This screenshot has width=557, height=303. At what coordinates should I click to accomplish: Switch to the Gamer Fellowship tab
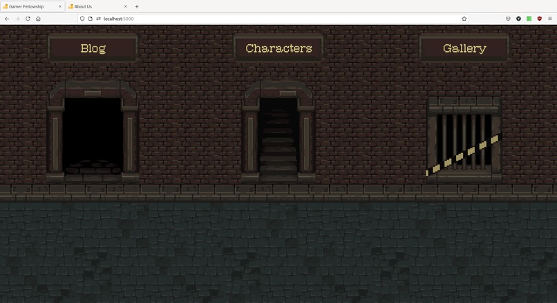point(32,6)
